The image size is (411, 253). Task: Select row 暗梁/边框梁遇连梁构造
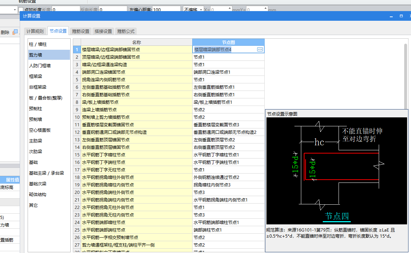click(x=137, y=65)
